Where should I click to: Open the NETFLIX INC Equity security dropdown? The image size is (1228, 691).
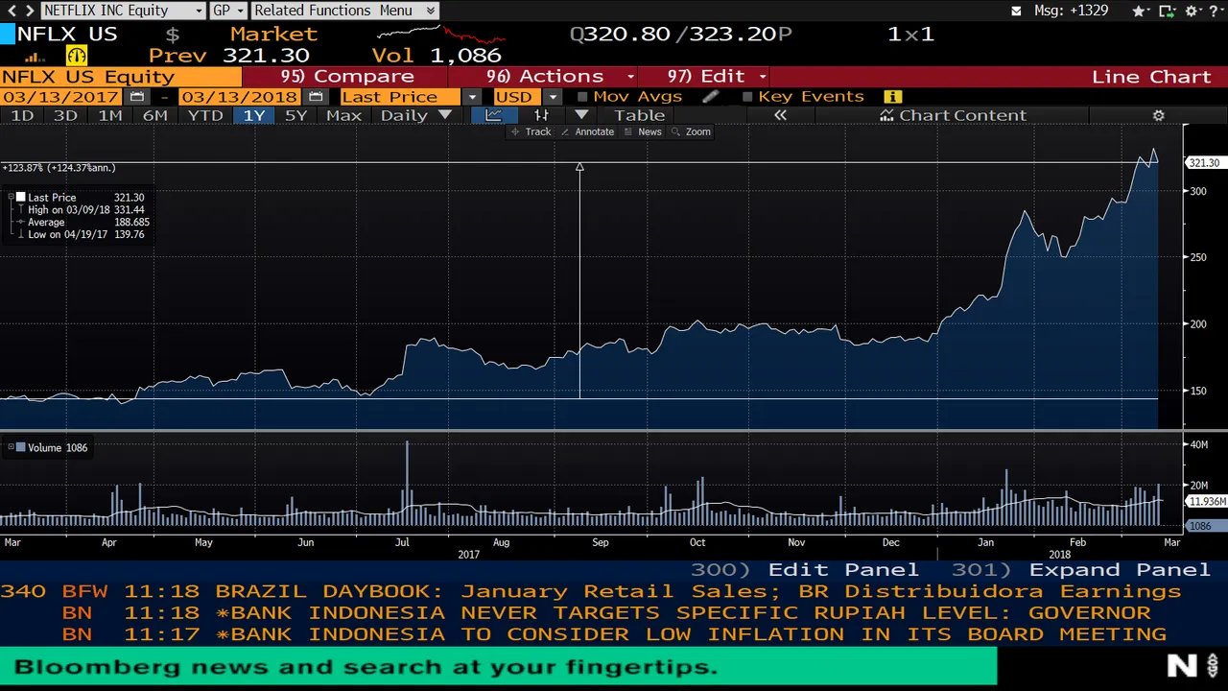tap(123, 11)
